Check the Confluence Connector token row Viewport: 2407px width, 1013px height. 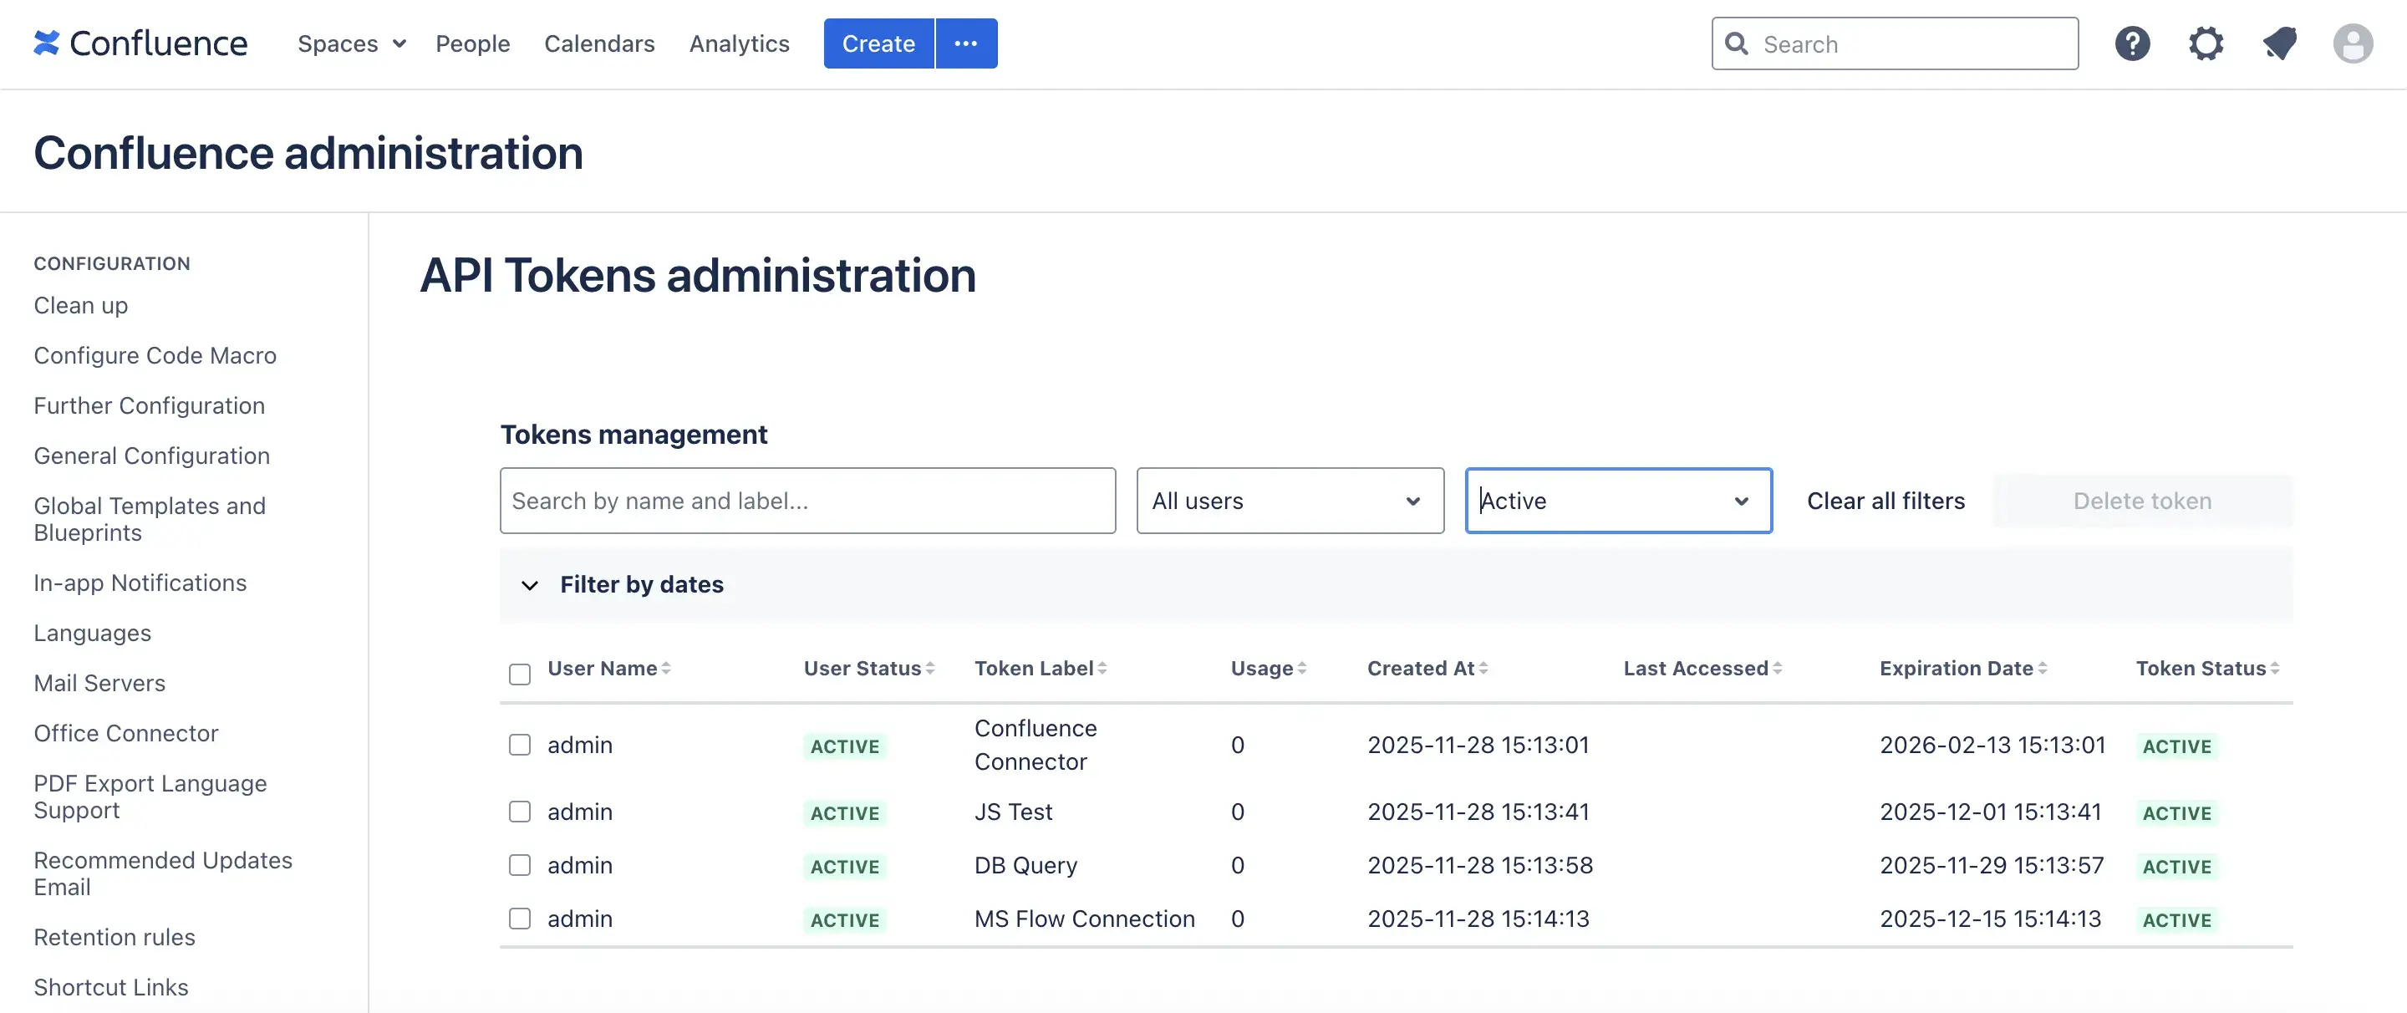(520, 744)
